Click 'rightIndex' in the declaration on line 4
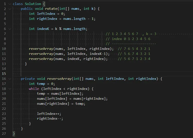Image resolution: width=193 pixels, height=138 pixels. pos(47,19)
